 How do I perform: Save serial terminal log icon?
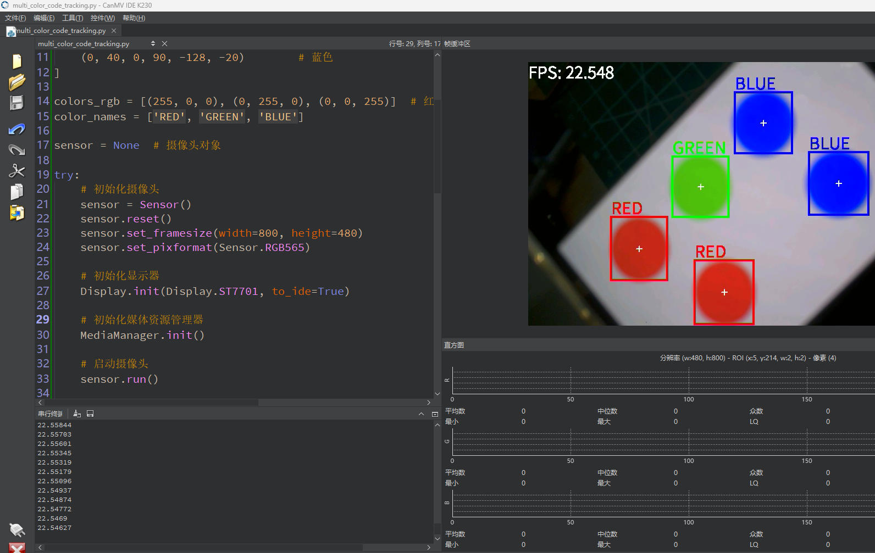click(90, 414)
